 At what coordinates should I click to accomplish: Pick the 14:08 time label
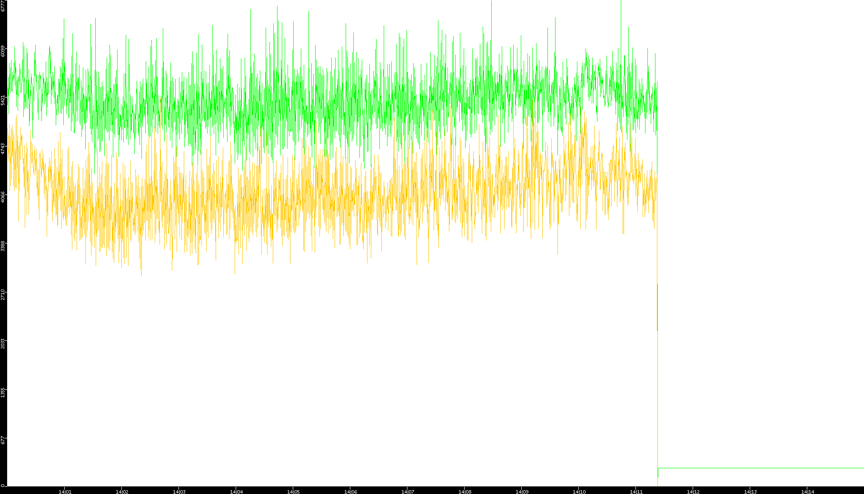[465, 491]
